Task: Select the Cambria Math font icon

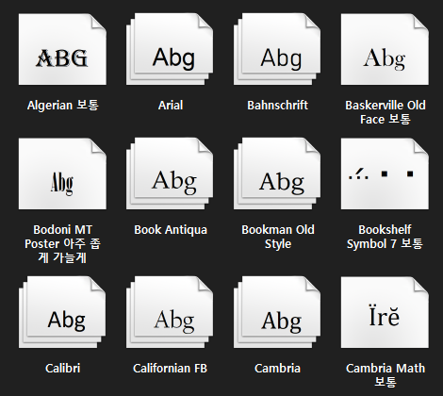Action: (385, 312)
